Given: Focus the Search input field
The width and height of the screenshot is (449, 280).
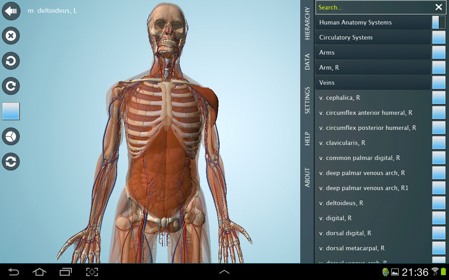Looking at the screenshot, I should 374,7.
